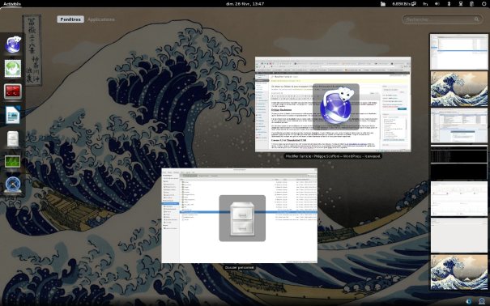Click the WordPress – Iceweasel window caption
This screenshot has width=490, height=306.
click(333, 156)
